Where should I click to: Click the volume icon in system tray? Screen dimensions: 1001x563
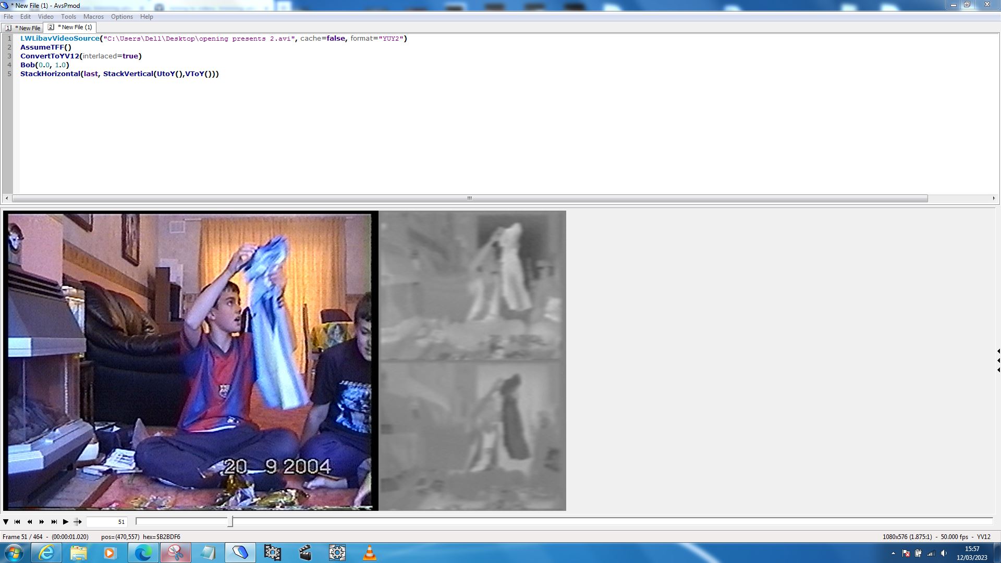(x=944, y=554)
